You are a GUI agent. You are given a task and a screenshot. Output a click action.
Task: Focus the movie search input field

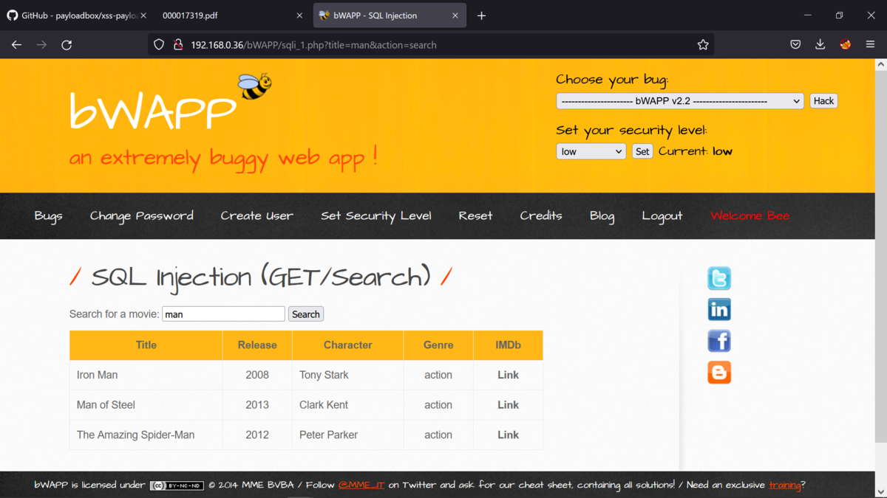point(223,314)
